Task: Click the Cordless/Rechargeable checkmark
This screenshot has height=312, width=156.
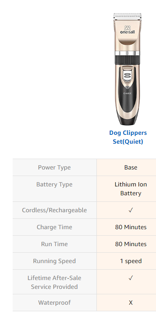Action: point(131,210)
